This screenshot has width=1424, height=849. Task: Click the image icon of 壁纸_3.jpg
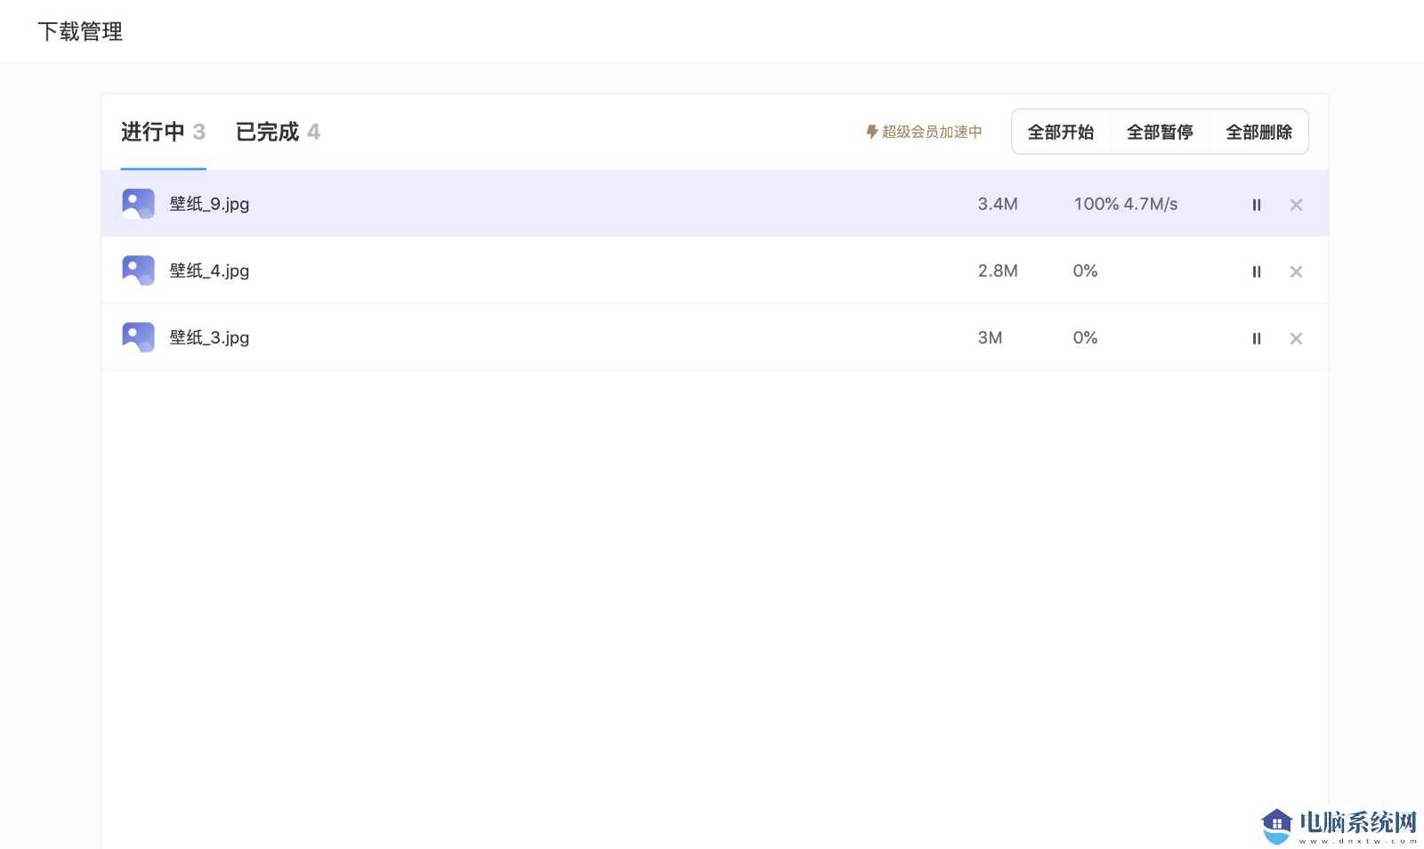pos(138,337)
